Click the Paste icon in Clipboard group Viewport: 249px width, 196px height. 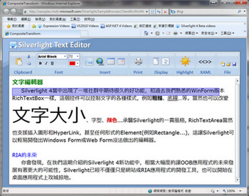pos(19,61)
